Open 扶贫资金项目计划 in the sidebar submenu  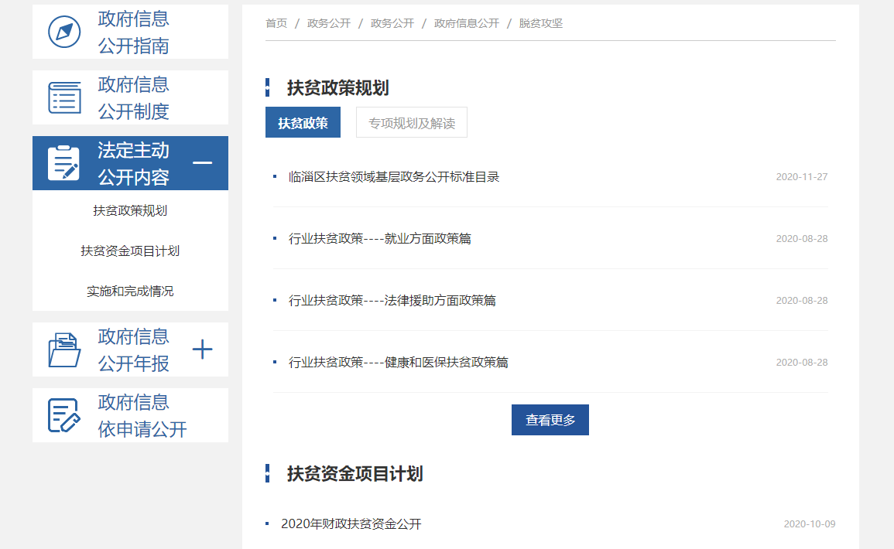(x=130, y=251)
